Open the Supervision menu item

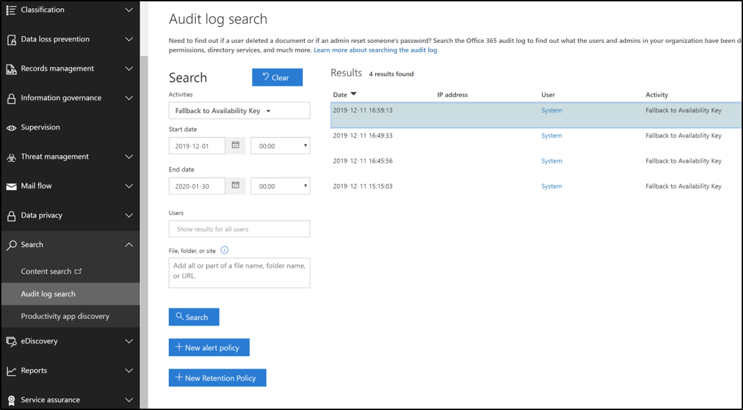point(40,127)
